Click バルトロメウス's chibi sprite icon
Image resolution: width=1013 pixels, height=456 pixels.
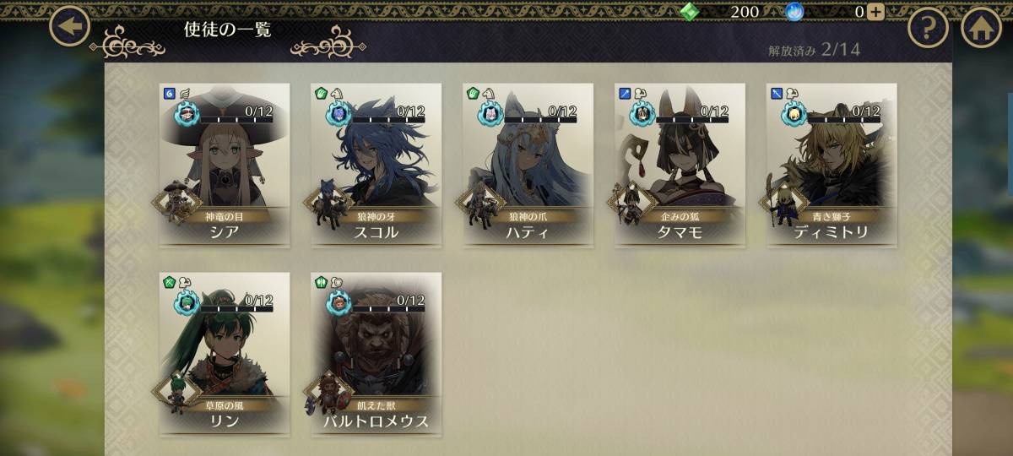pos(329,394)
